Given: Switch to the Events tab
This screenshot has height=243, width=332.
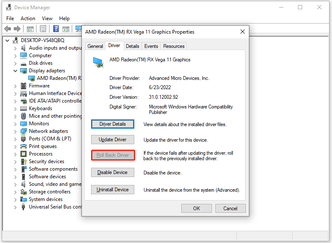Looking at the screenshot, I should pos(151,46).
